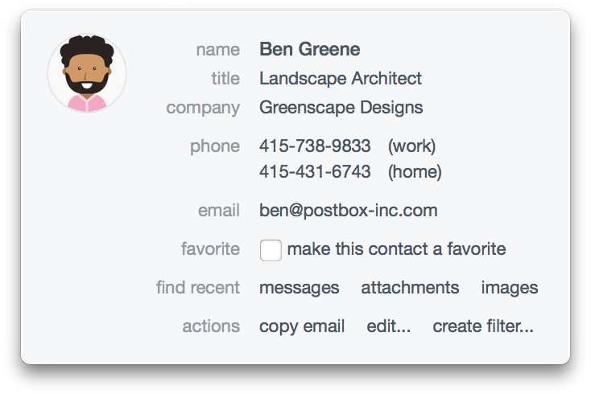Tick the favorite contact checkbox
Image resolution: width=591 pixels, height=394 pixels.
(x=271, y=250)
